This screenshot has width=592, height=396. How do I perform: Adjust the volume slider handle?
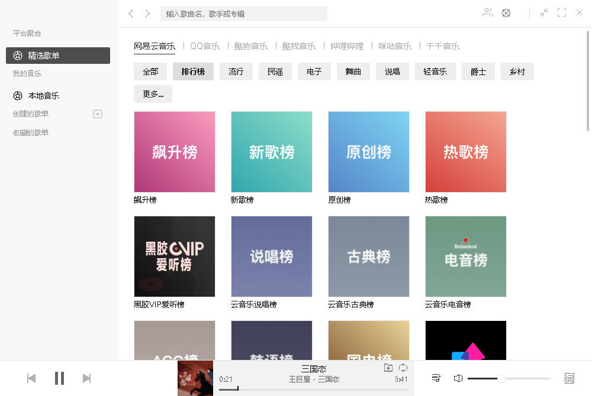click(501, 378)
